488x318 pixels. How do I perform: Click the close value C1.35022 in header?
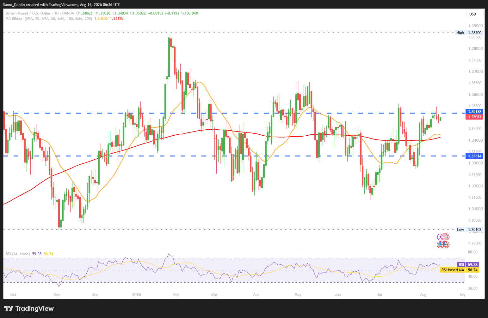tap(138, 13)
